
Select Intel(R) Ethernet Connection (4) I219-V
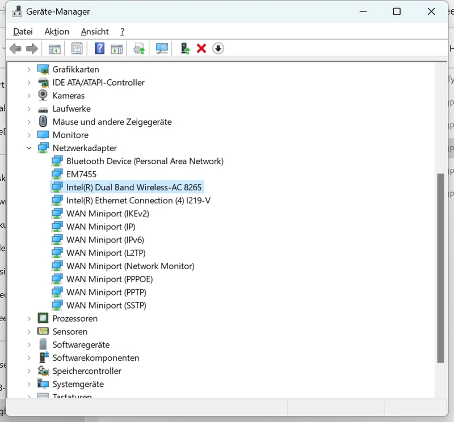pos(138,201)
